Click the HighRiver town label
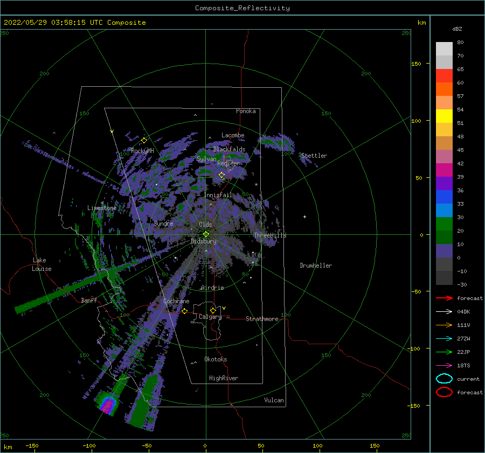Viewport: 485px width, 453px height. click(x=224, y=378)
